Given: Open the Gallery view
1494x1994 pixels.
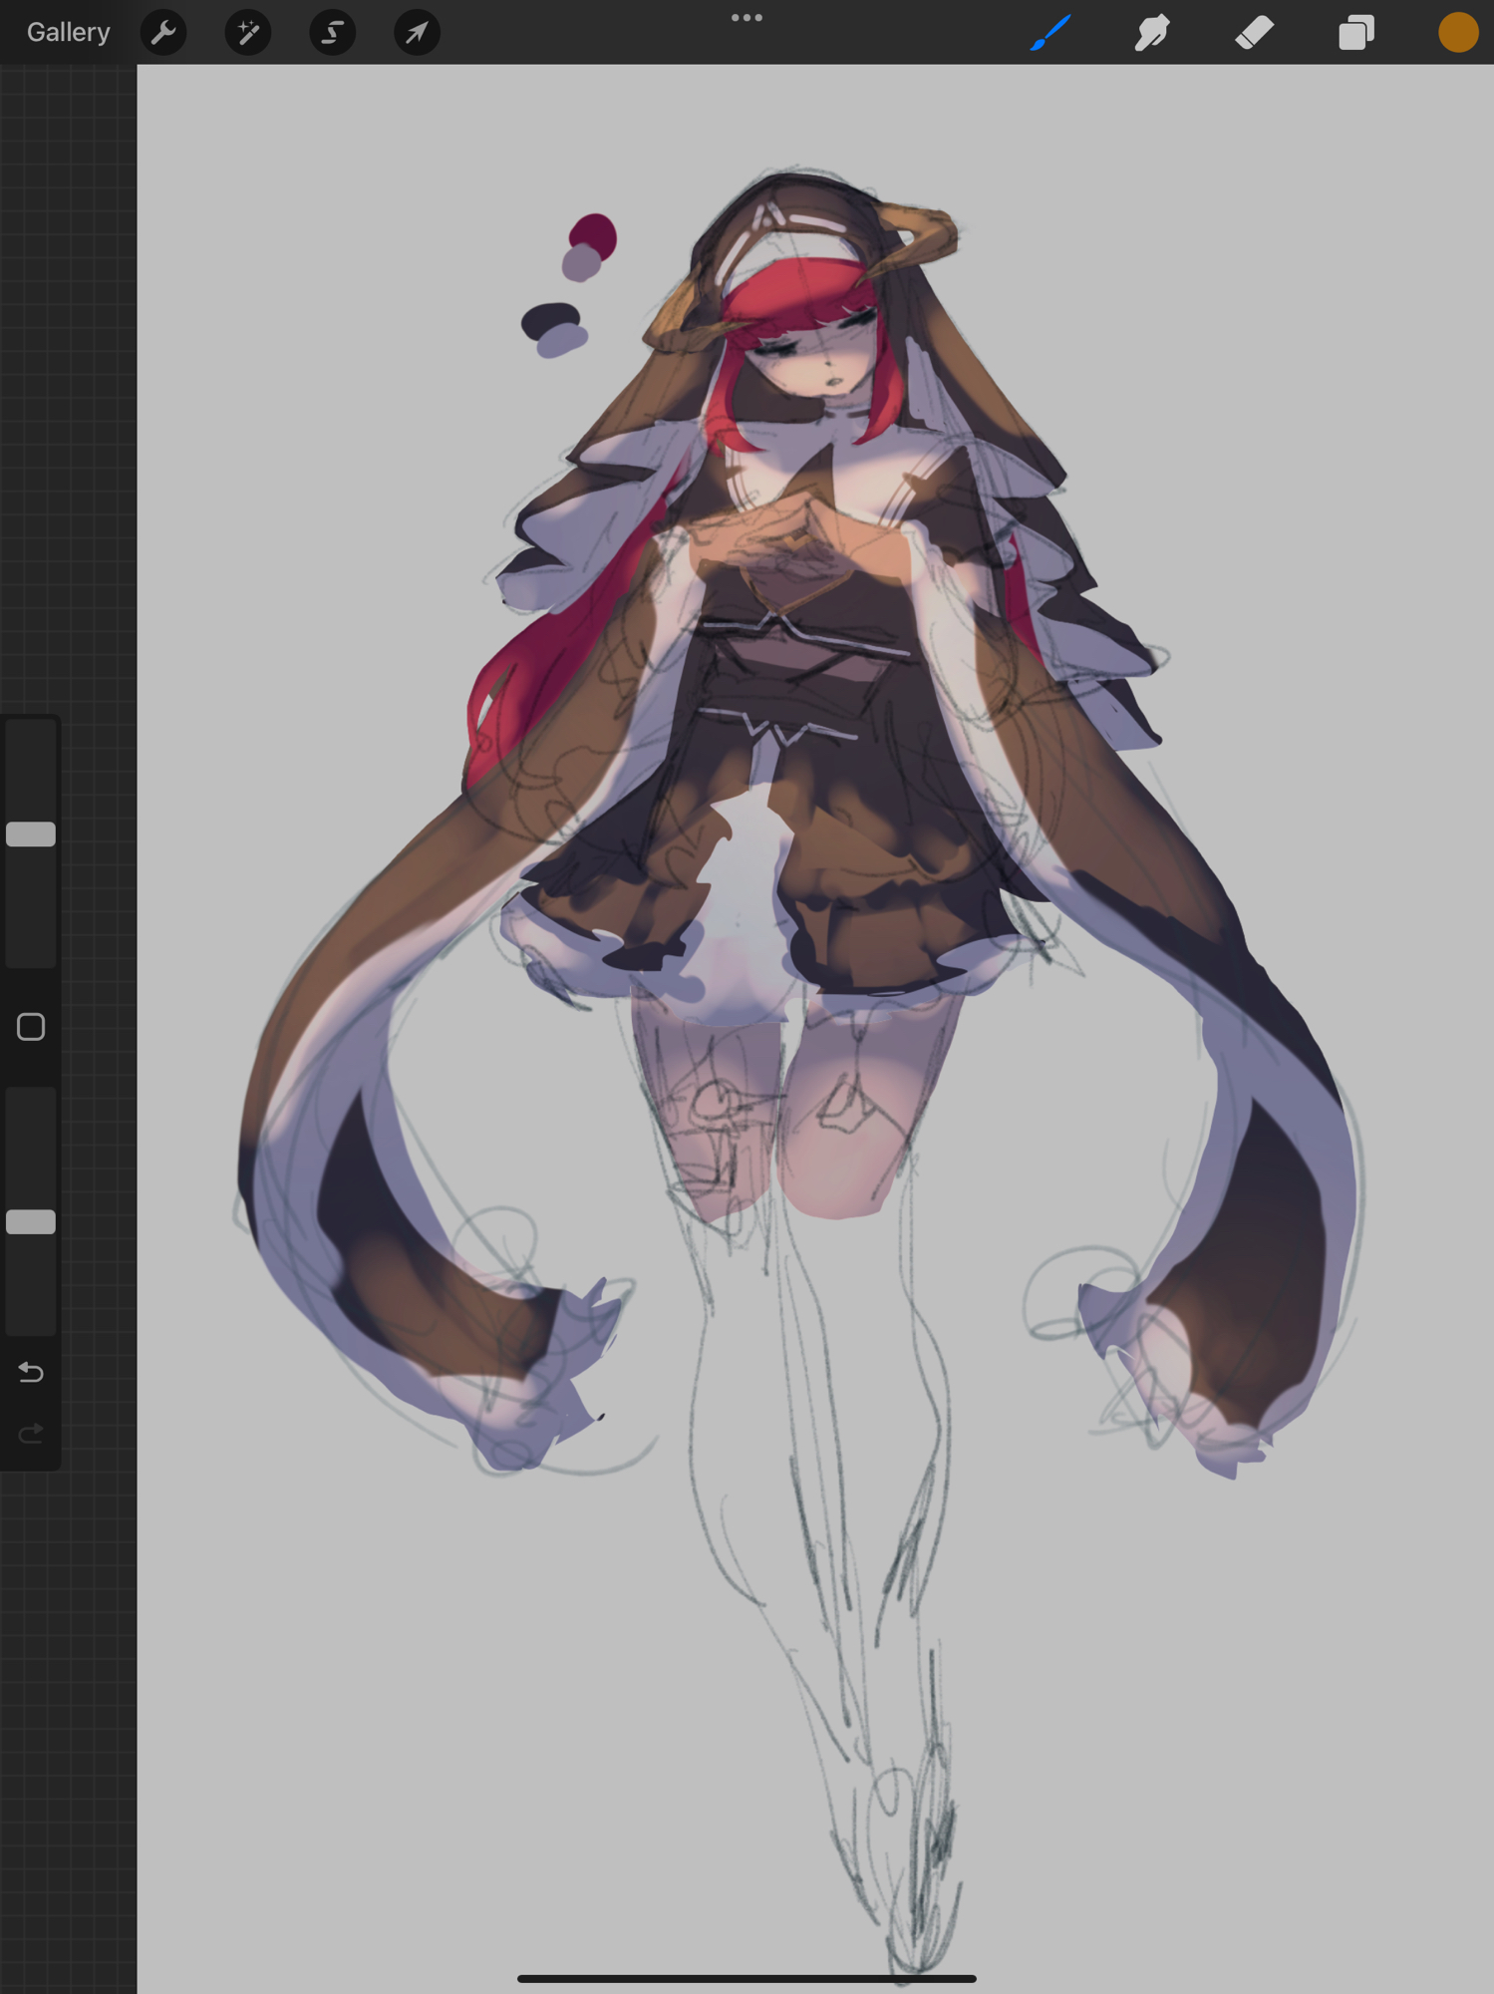Looking at the screenshot, I should point(68,33).
